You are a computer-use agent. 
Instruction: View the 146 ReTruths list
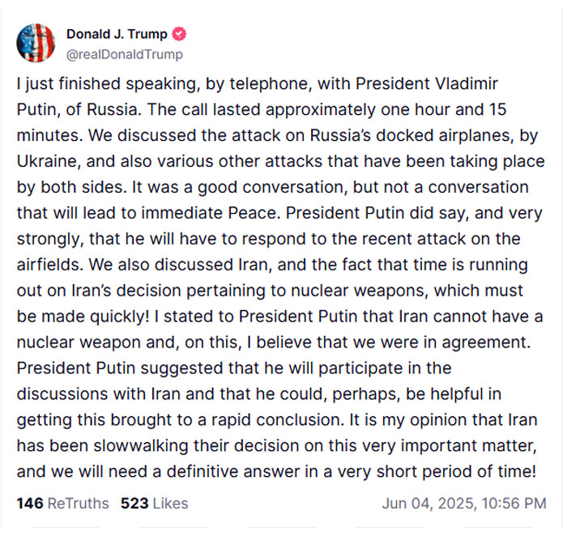tap(62, 503)
